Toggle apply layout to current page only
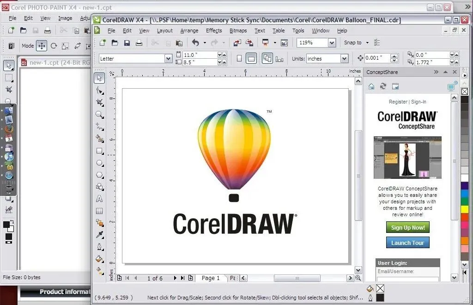This screenshot has width=473, height=305. click(x=279, y=59)
